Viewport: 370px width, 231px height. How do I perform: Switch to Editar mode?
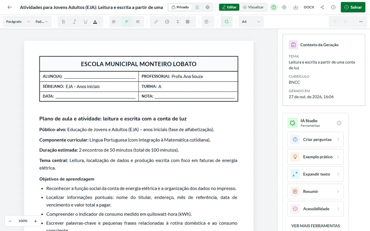[x=229, y=7]
